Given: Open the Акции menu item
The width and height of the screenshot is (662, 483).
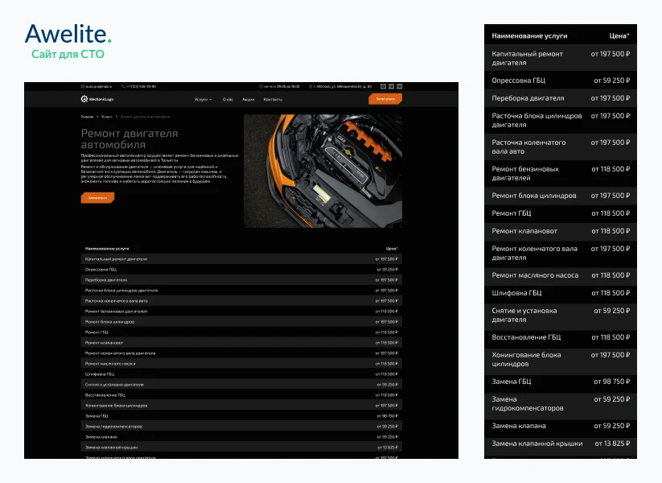Looking at the screenshot, I should (249, 99).
